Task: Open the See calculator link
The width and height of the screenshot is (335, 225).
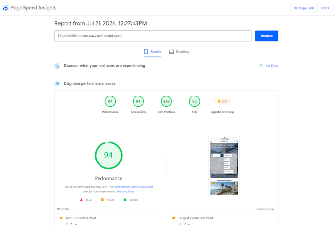Action: (x=125, y=191)
